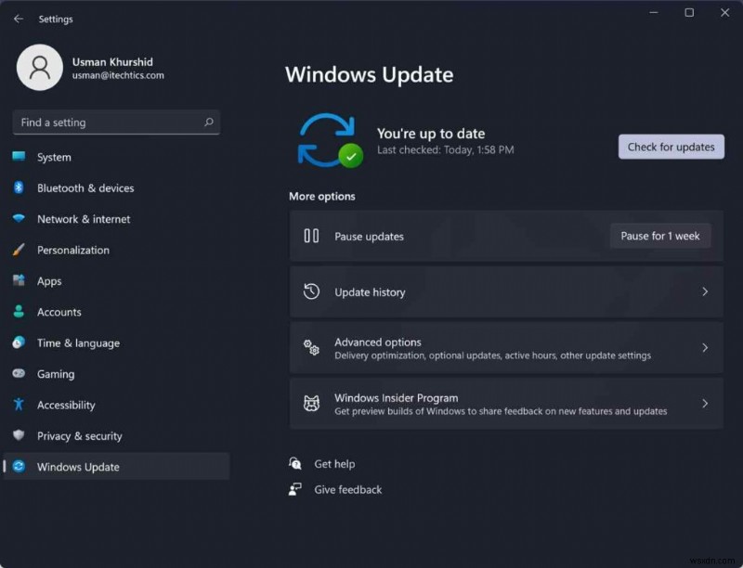This screenshot has width=743, height=568.
Task: Expand the Windows Insider Program section
Action: pyautogui.click(x=706, y=404)
